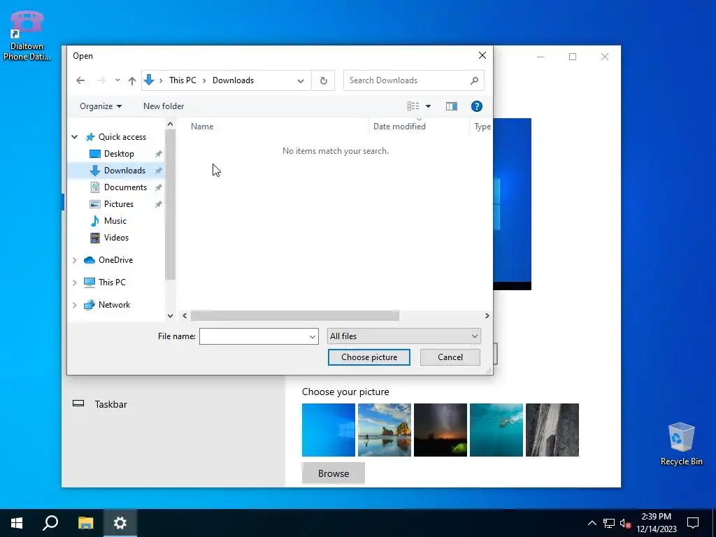
Task: Cancel the Open dialog
Action: (450, 357)
